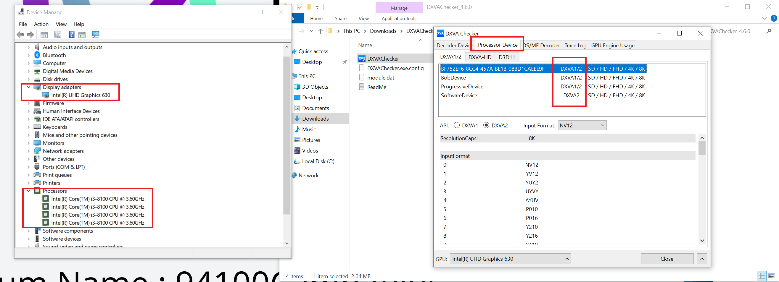Click the Music note icon in navigation pane

[x=297, y=129]
